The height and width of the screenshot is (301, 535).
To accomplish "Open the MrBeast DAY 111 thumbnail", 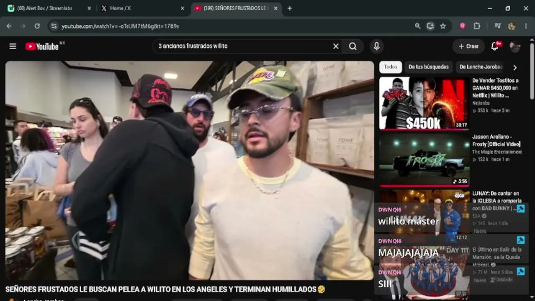I will click(424, 272).
